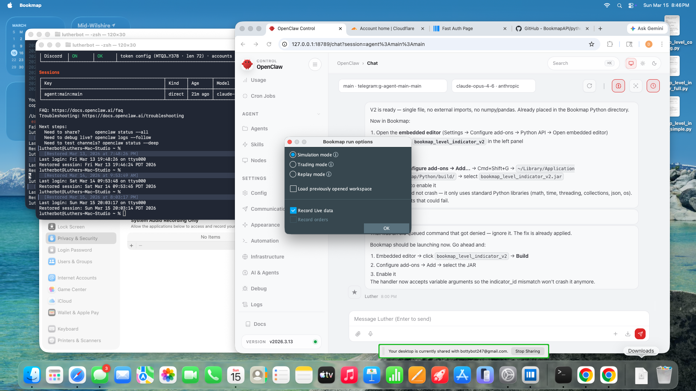This screenshot has width=696, height=391.
Task: Click the send message arrow button
Action: pos(640,334)
